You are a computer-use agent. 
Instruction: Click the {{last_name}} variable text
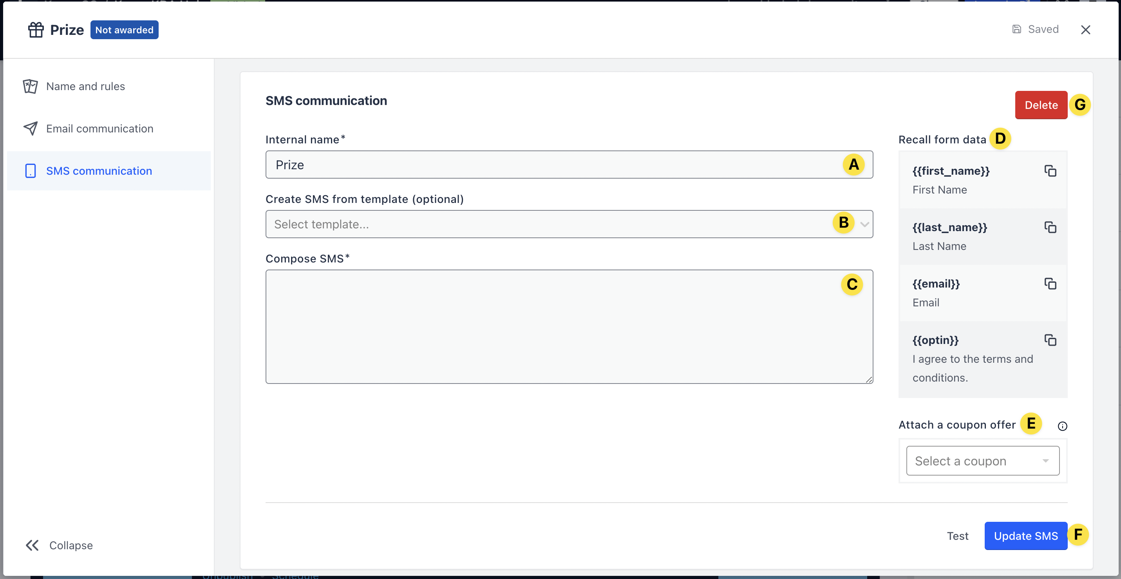pyautogui.click(x=949, y=227)
